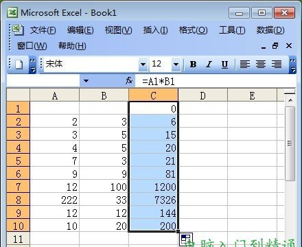The width and height of the screenshot is (302, 247).
Task: Open the 插入(I) menu
Action: (x=155, y=30)
